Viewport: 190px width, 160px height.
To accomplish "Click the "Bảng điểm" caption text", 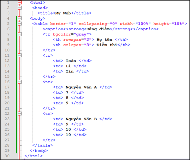I will tap(98, 29).
